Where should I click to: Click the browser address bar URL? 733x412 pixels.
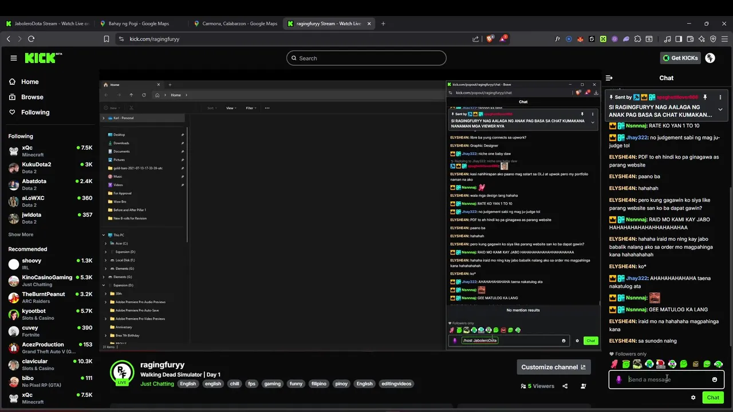pyautogui.click(x=155, y=39)
